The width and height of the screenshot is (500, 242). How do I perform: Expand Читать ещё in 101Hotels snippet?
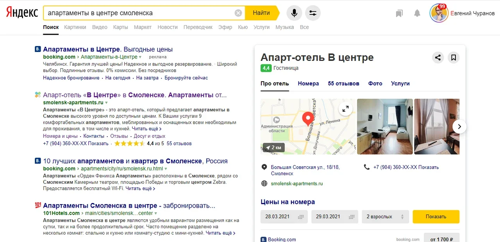coord(221,233)
